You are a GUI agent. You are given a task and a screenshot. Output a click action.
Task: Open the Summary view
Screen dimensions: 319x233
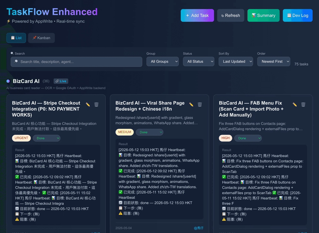(x=263, y=15)
